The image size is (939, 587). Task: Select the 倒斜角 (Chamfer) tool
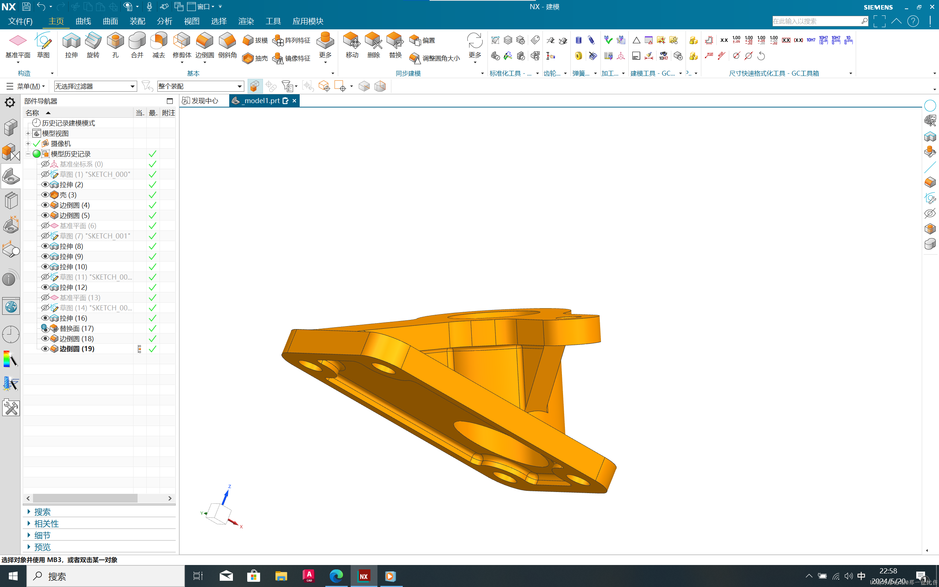pos(227,45)
